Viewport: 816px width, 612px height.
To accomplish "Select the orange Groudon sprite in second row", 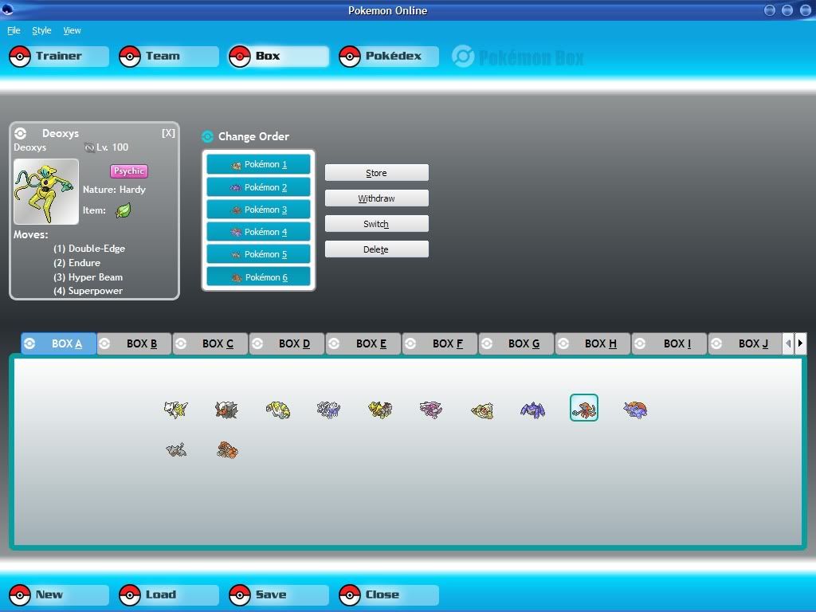I will (227, 450).
